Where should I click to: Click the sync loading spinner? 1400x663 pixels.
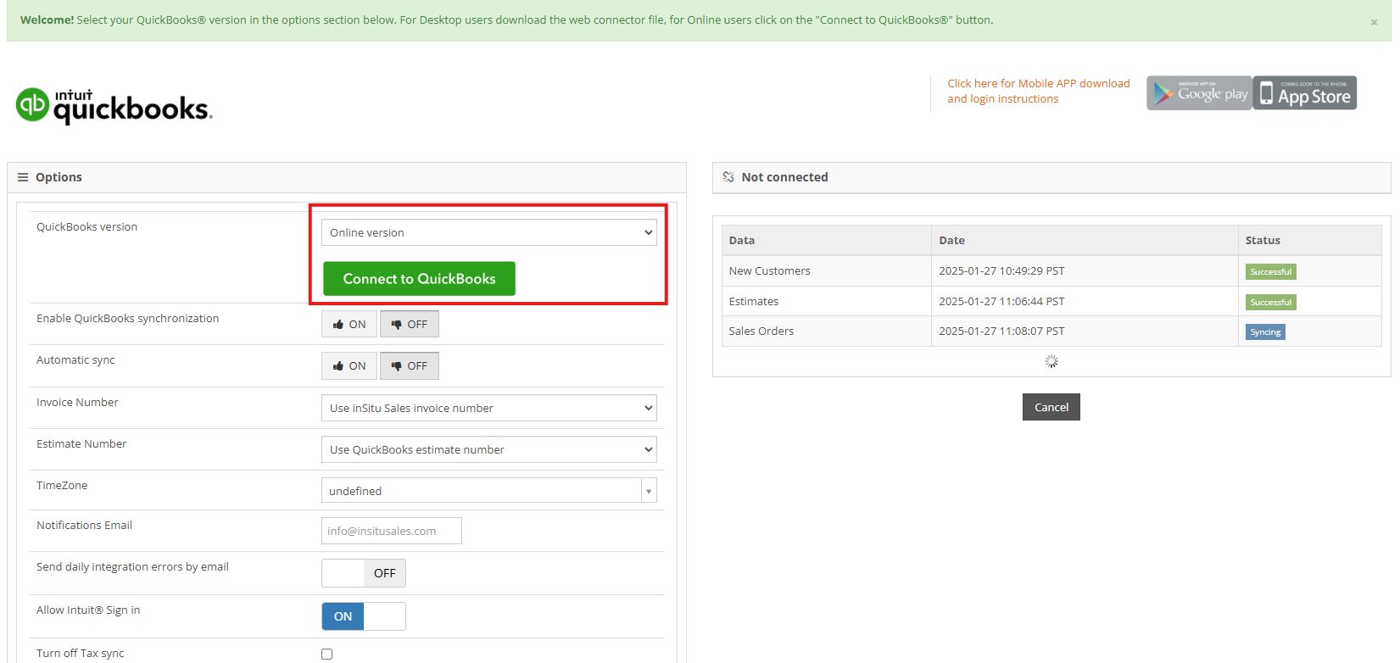[x=1051, y=361]
